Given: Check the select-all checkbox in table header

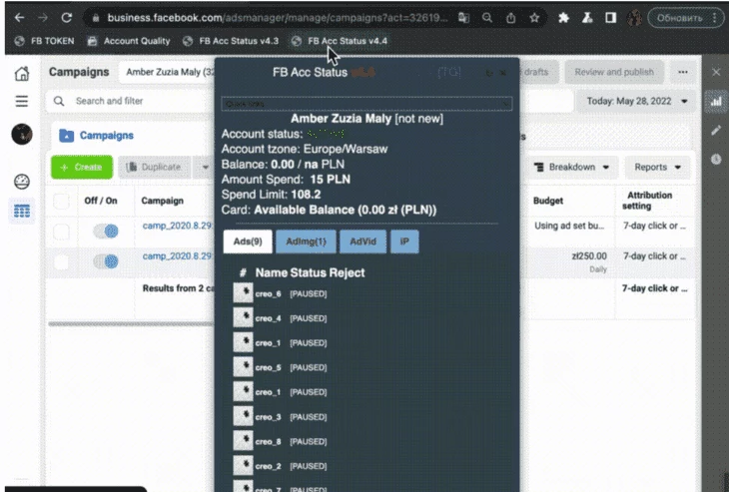Looking at the screenshot, I should 61,202.
